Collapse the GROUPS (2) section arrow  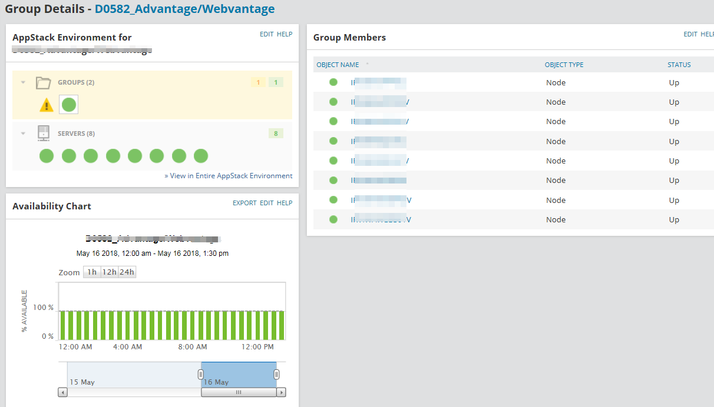tap(24, 82)
